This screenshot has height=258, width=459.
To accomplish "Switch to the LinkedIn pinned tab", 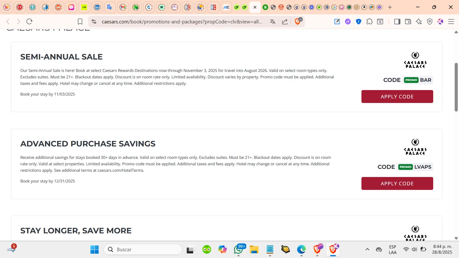I will tap(97, 7).
